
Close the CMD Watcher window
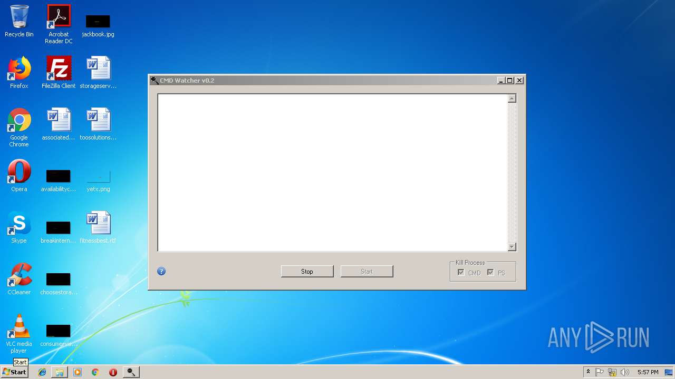coord(519,81)
